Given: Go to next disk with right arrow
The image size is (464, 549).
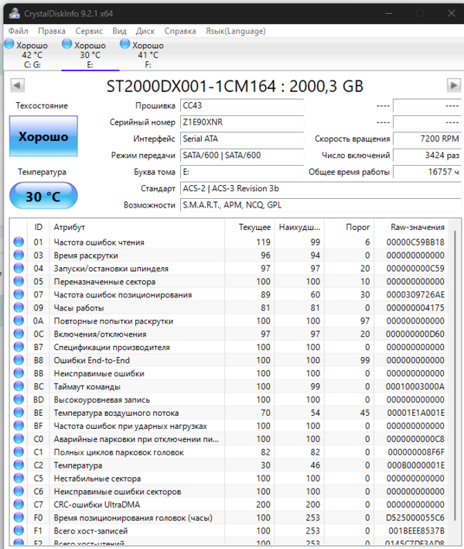Looking at the screenshot, I should pyautogui.click(x=453, y=85).
